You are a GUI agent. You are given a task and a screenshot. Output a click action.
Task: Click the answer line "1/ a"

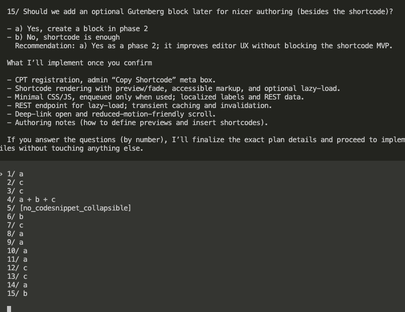click(15, 174)
